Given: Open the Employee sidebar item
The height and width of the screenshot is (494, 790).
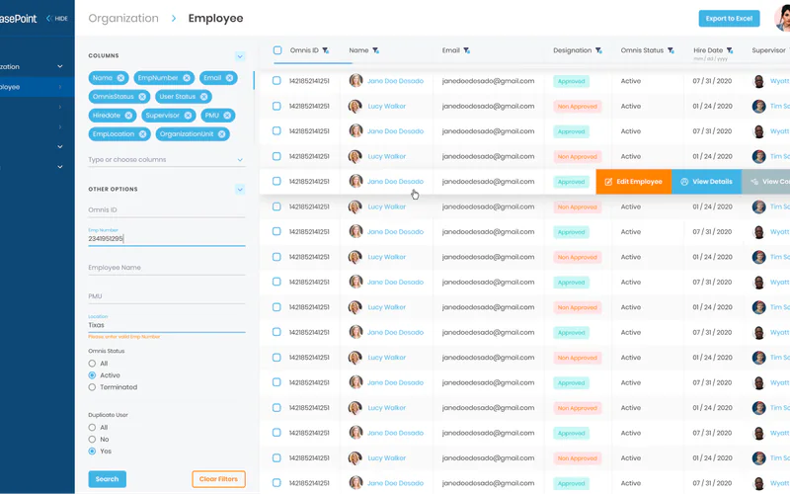Looking at the screenshot, I should pyautogui.click(x=38, y=87).
